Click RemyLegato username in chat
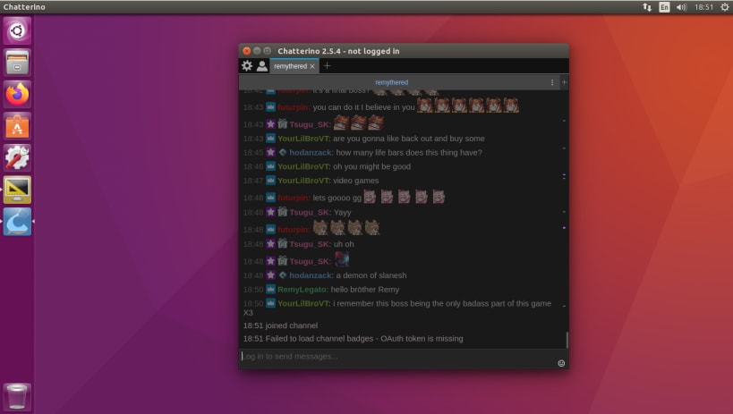The width and height of the screenshot is (733, 414). [303, 289]
